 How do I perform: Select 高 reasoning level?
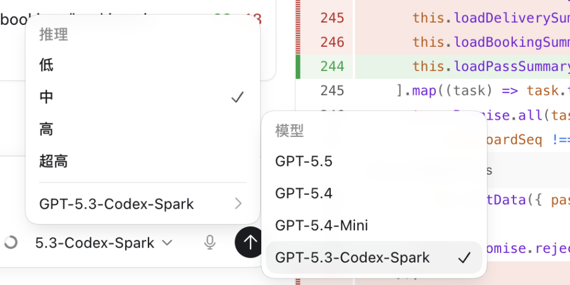[x=143, y=129]
